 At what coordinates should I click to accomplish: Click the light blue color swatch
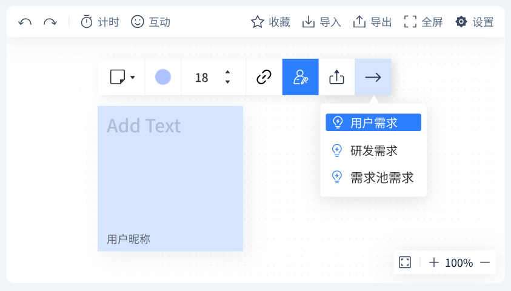[163, 77]
